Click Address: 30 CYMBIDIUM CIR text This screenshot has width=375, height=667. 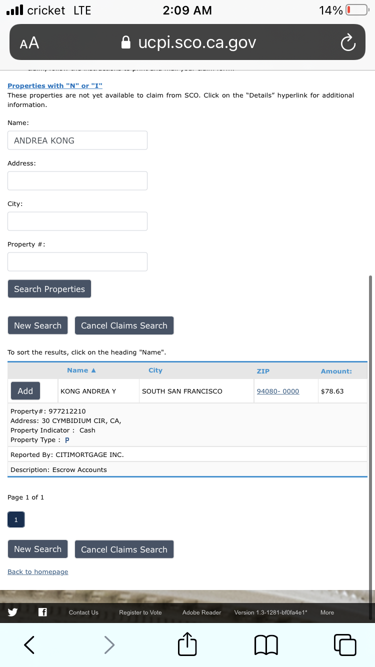click(x=66, y=421)
